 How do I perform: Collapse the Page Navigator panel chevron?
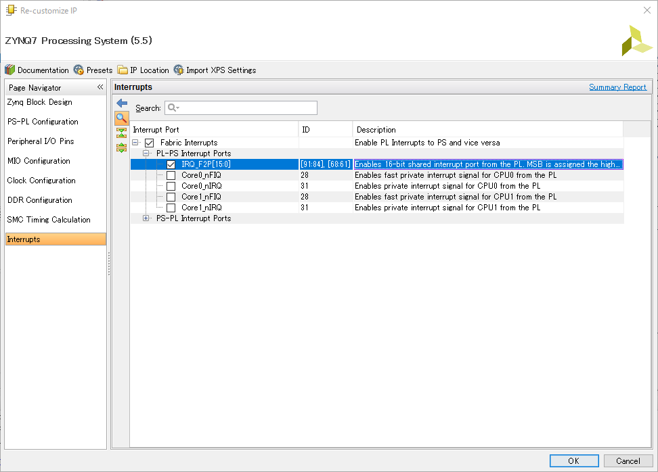coord(100,87)
